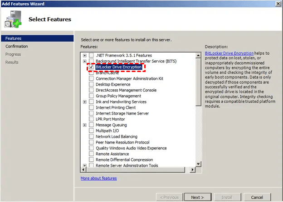This screenshot has height=202, width=283.
Task: Select the Message Queuing label
Action: (111, 125)
